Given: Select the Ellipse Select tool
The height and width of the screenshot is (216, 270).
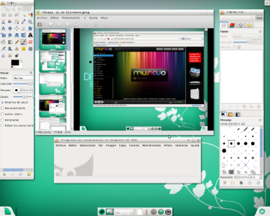Looking at the screenshot, I should click(10, 15).
